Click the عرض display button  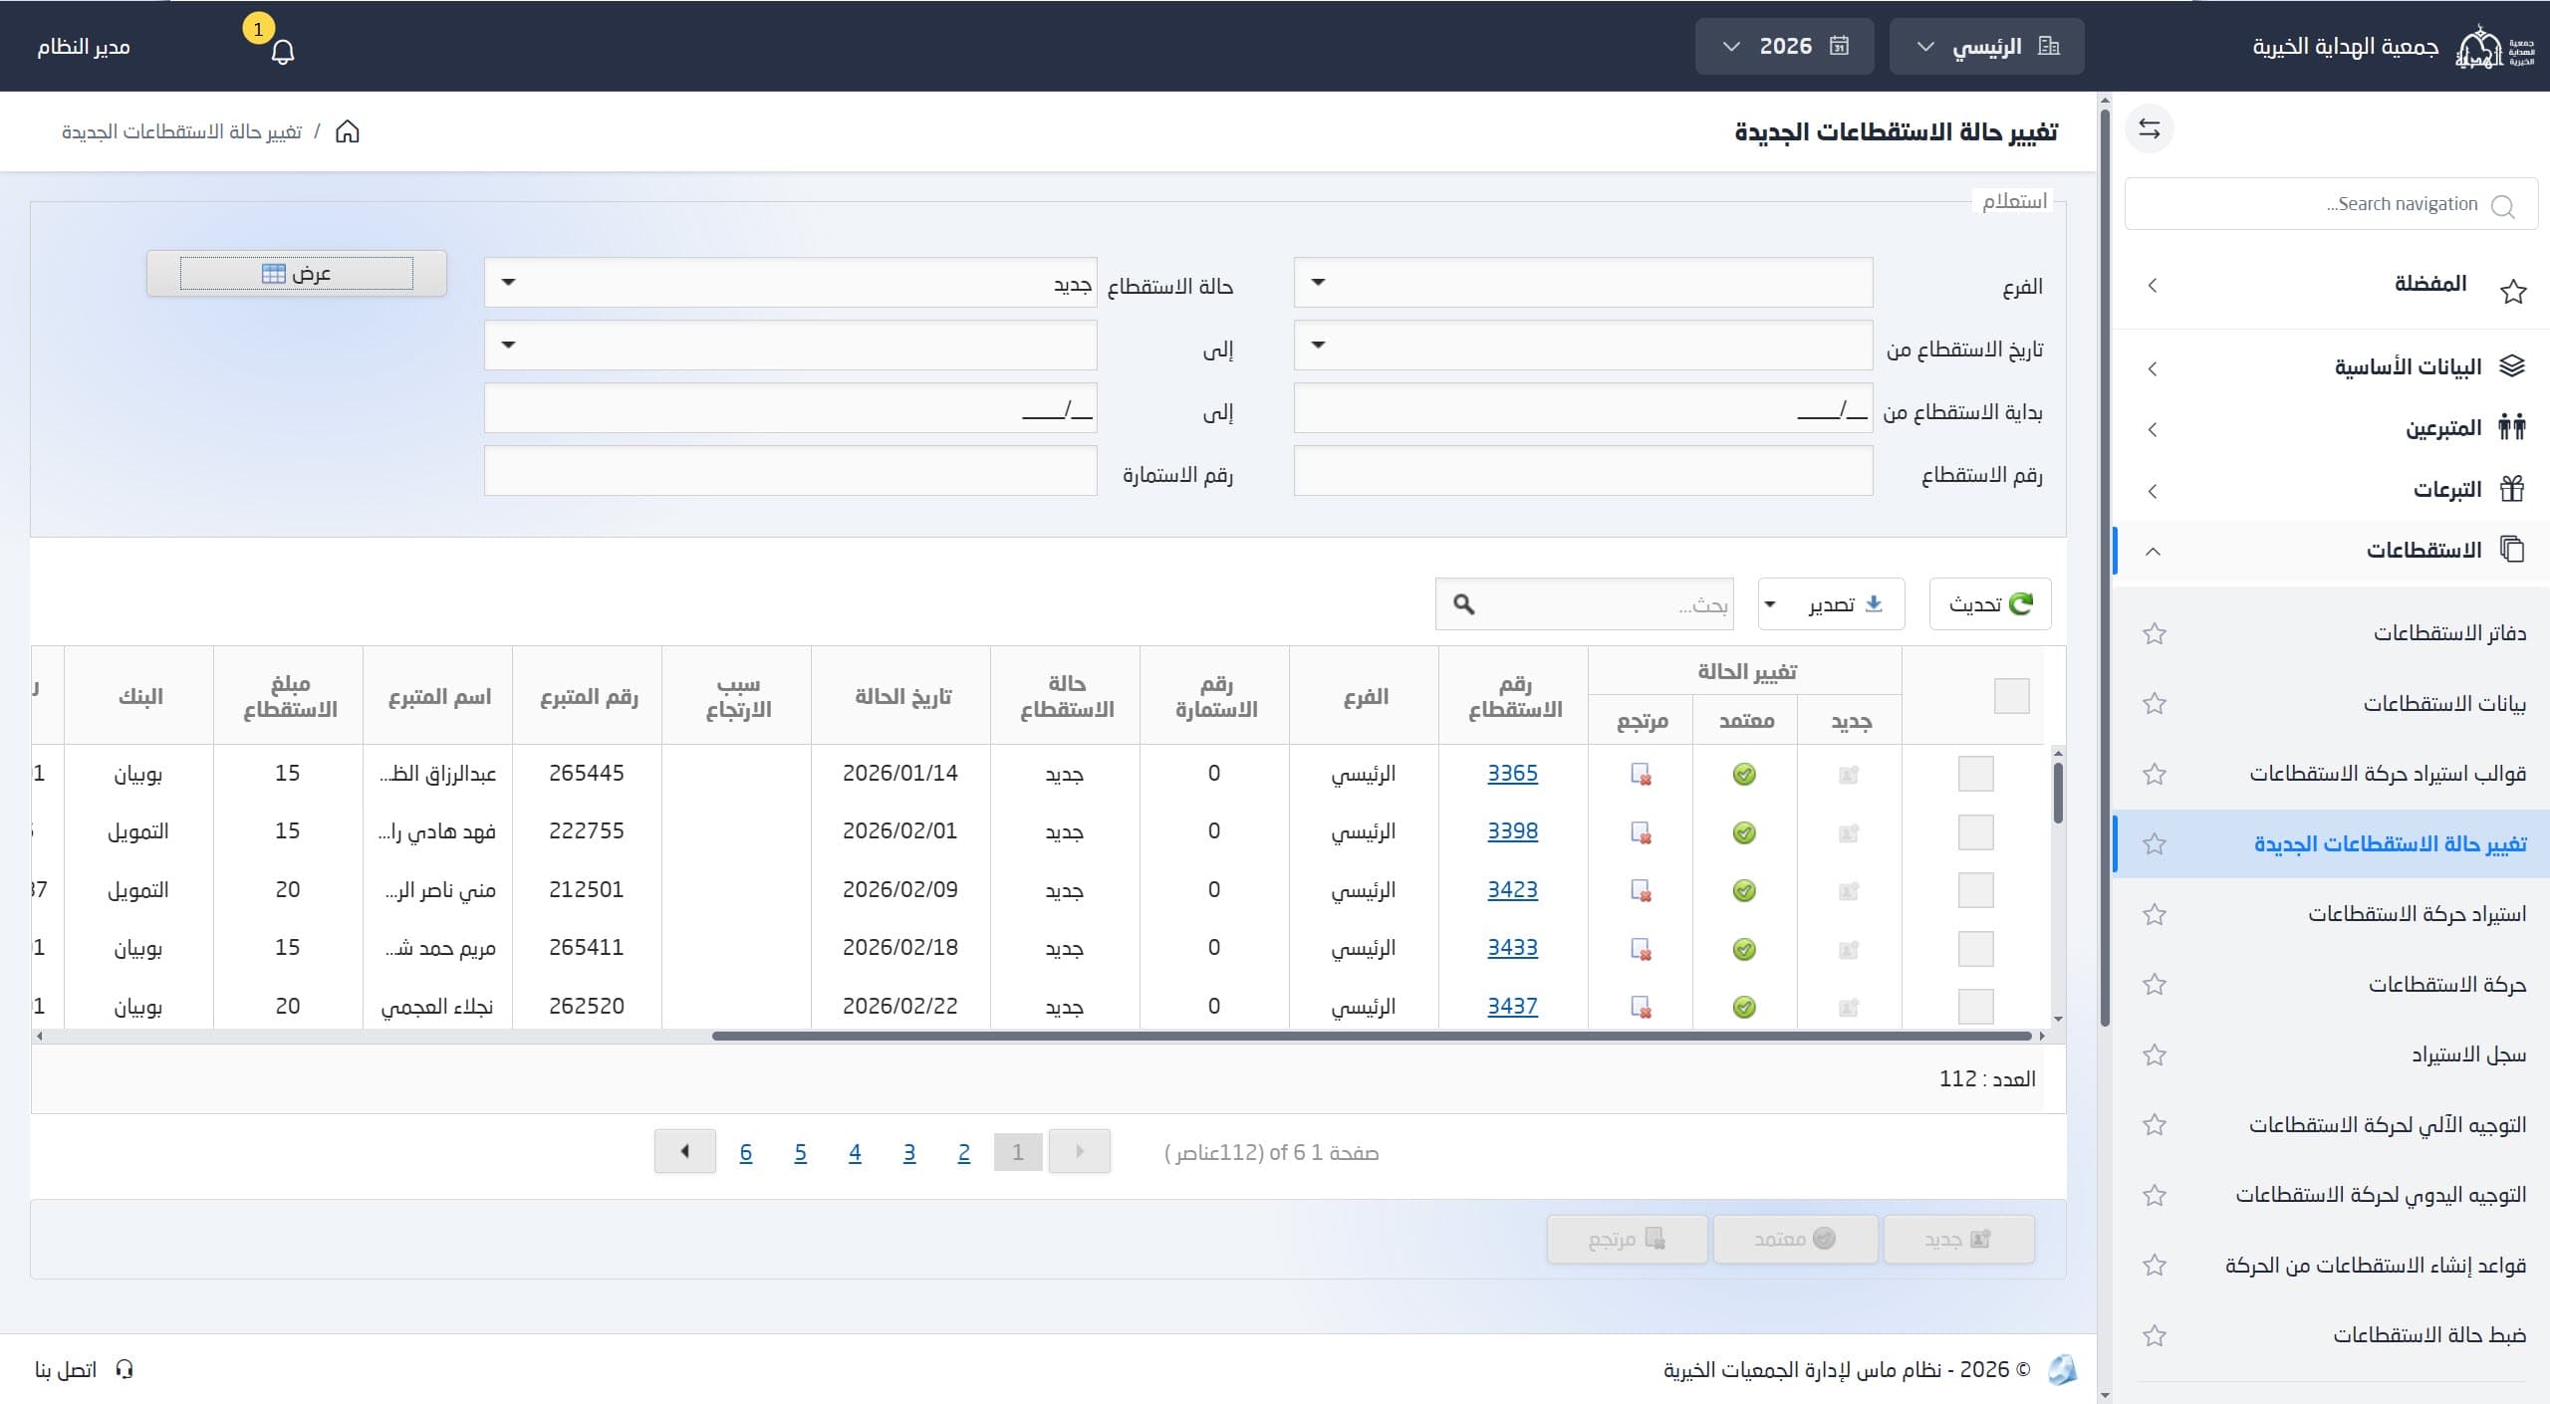[297, 274]
